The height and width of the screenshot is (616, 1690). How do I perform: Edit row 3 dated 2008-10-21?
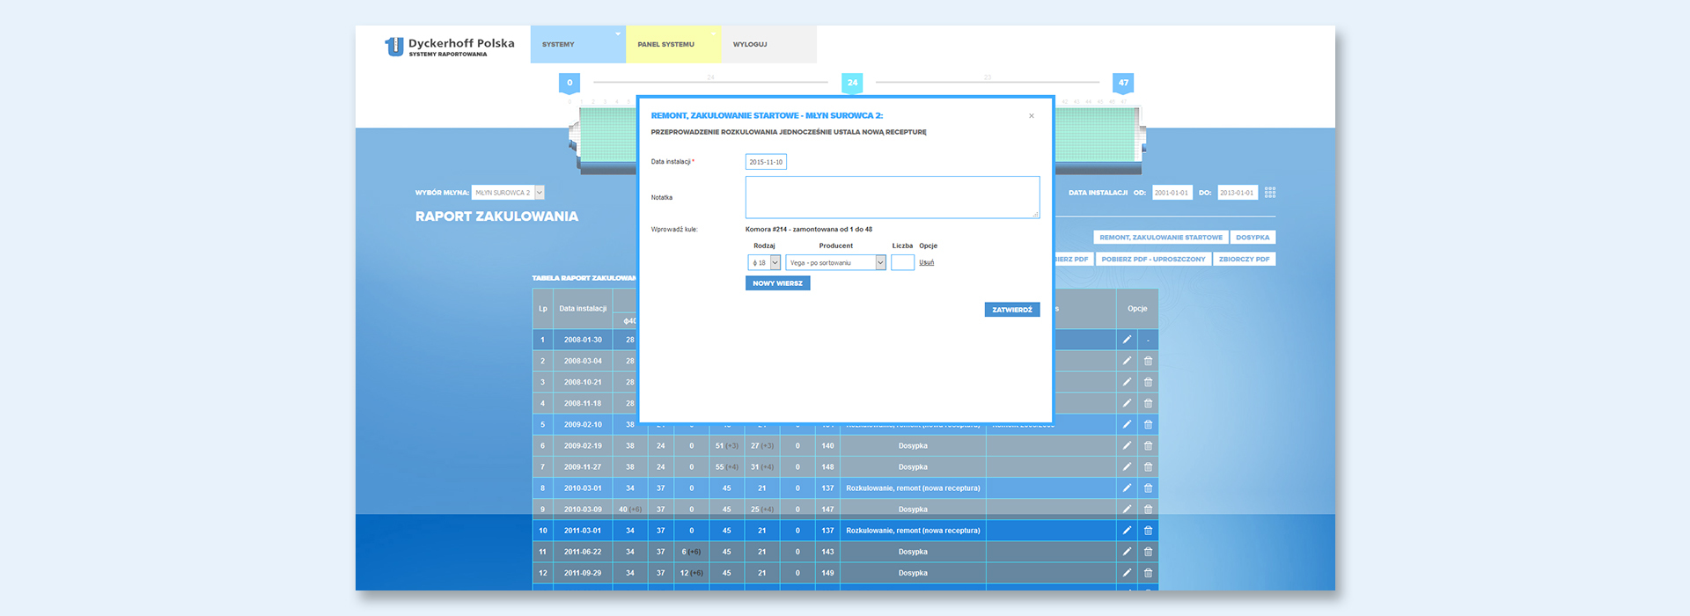pos(1127,382)
